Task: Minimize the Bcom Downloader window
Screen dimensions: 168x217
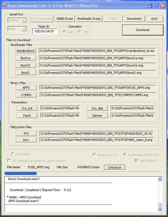Action: tap(149, 6)
